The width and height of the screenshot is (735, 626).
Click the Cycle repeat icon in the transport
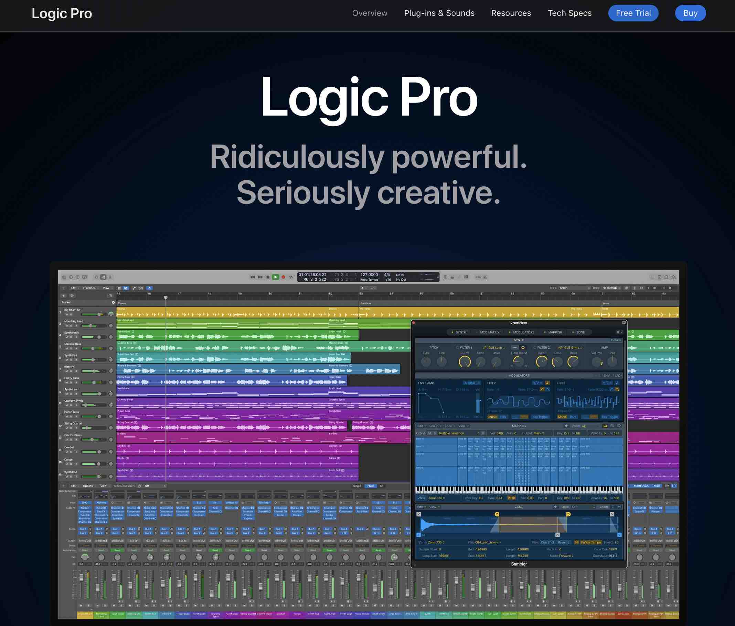click(x=291, y=277)
